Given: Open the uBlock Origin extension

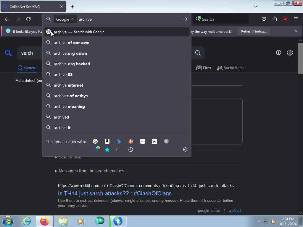Looking at the screenshot, I should coord(285,19).
